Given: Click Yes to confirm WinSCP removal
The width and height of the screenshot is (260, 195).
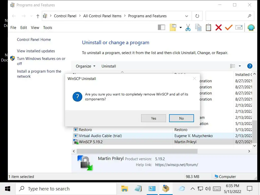Looking at the screenshot, I should point(154,118).
